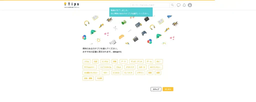Select the アウトドア category tag
The width and height of the screenshot is (256, 102).
point(130,67)
